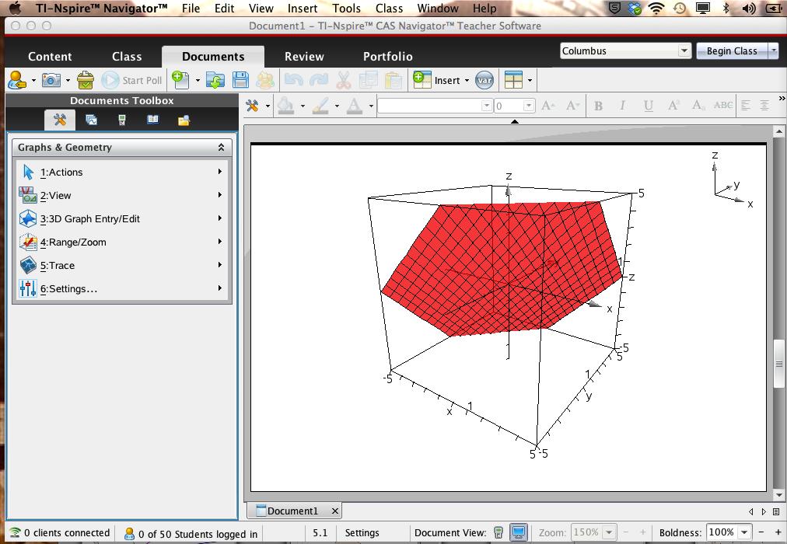The height and width of the screenshot is (544, 787).
Task: Switch Document View to handheld mode
Action: (x=498, y=533)
